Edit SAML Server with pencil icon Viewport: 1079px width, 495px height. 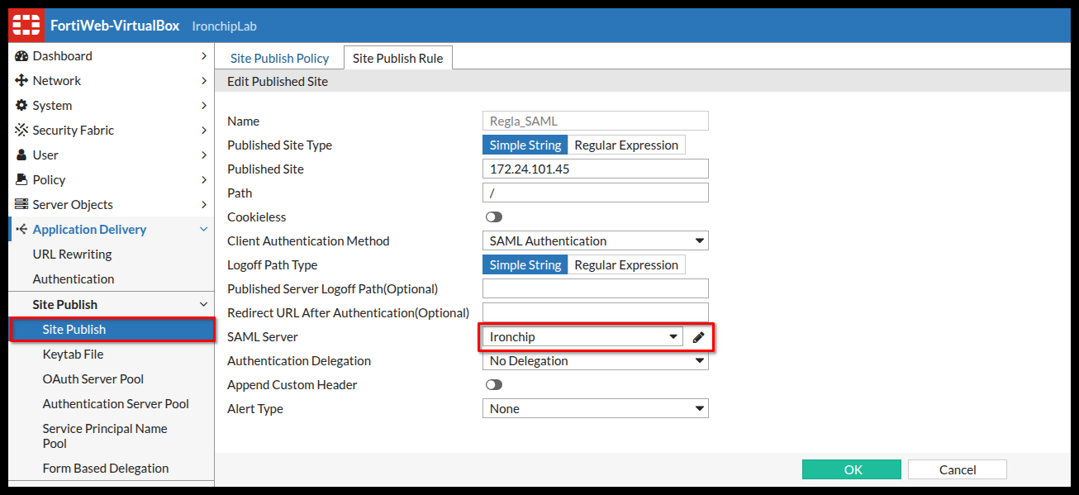click(x=699, y=337)
